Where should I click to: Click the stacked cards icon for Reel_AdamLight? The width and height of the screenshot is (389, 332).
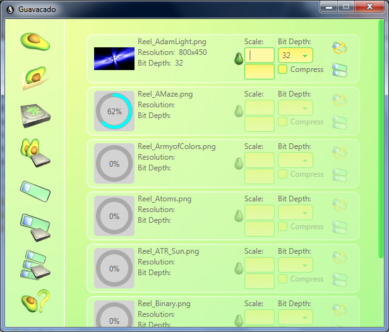point(340,70)
